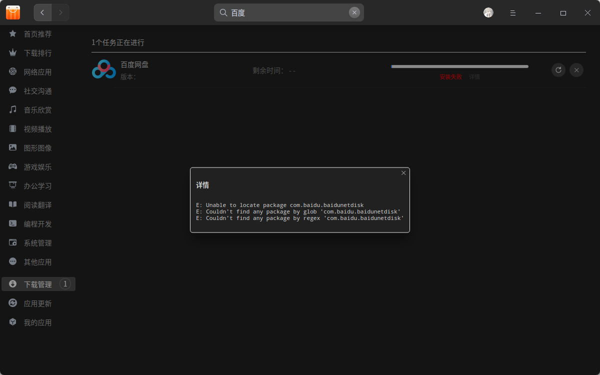Viewport: 600px width, 375px height.
Task: Open 音乐欣赏 category
Action: click(x=38, y=110)
